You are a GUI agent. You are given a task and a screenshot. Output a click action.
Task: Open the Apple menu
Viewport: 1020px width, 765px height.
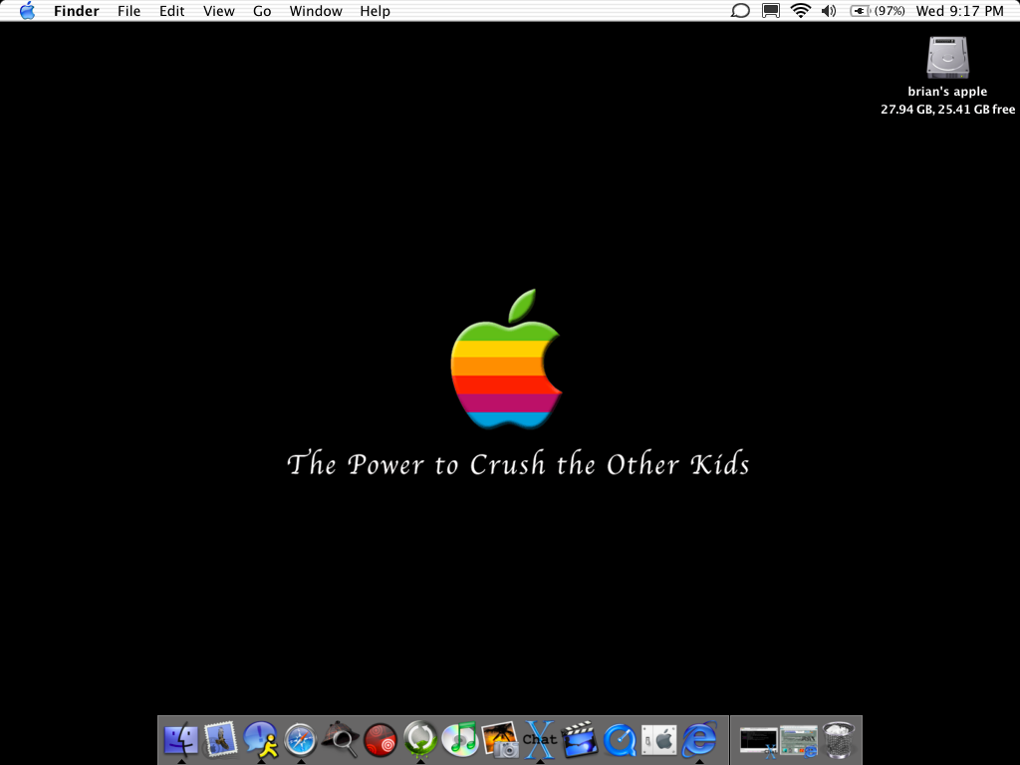(27, 10)
